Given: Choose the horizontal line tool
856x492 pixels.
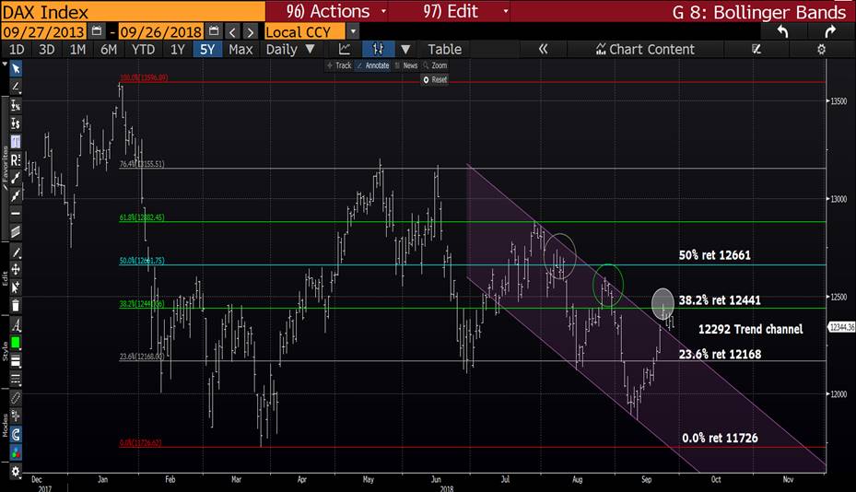Looking at the screenshot, I should (x=16, y=214).
